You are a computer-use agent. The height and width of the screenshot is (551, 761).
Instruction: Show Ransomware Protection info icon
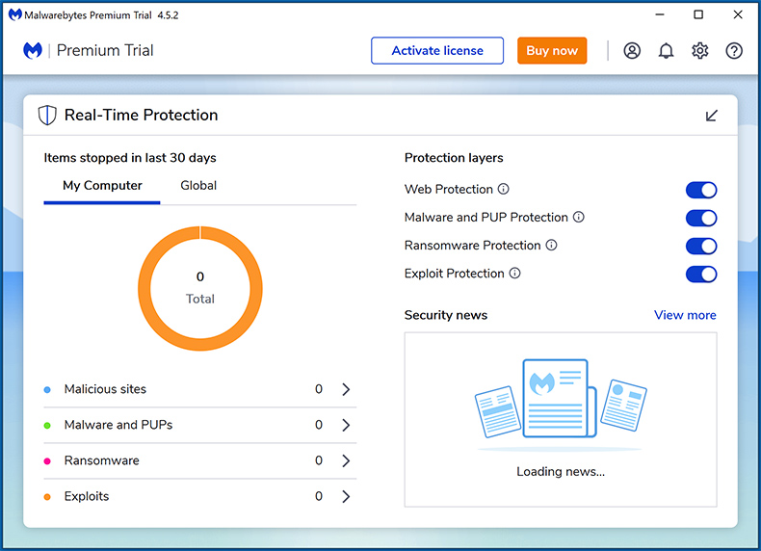551,246
